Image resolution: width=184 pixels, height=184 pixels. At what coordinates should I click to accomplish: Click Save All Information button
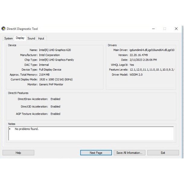[x=129, y=153]
